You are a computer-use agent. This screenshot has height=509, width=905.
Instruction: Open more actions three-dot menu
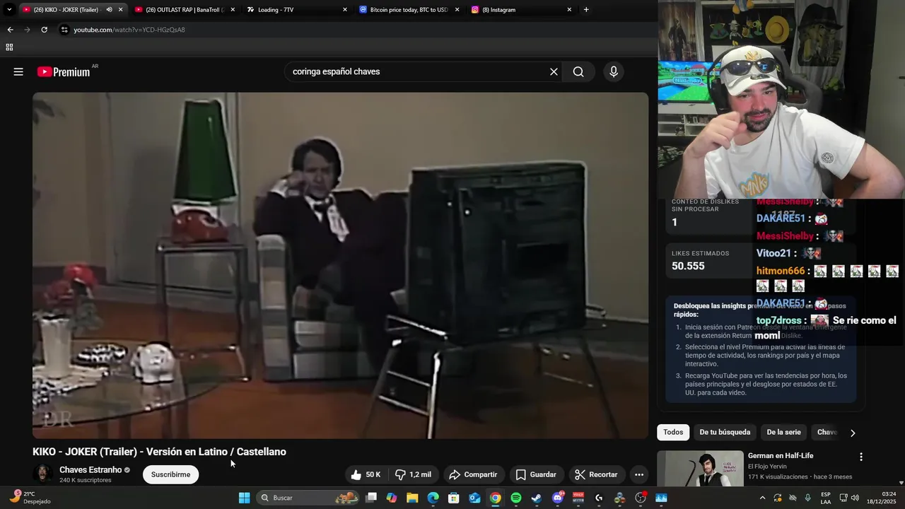pyautogui.click(x=638, y=474)
